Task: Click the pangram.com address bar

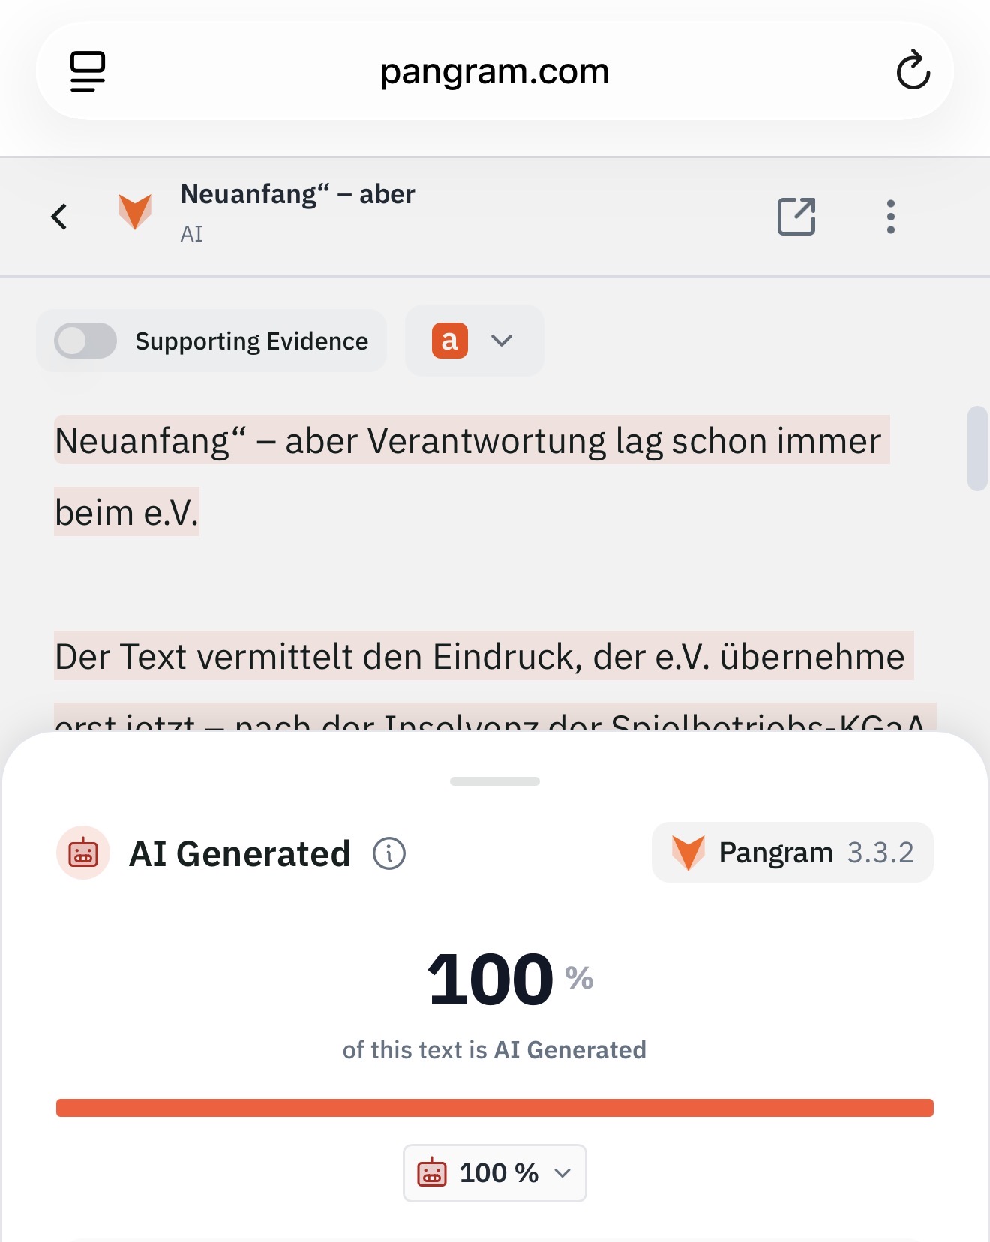Action: coord(495,71)
